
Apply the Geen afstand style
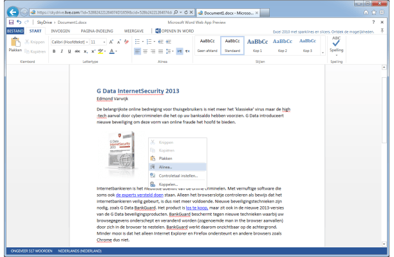(207, 45)
